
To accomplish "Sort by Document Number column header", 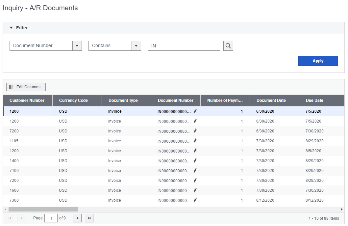I will 176,100.
